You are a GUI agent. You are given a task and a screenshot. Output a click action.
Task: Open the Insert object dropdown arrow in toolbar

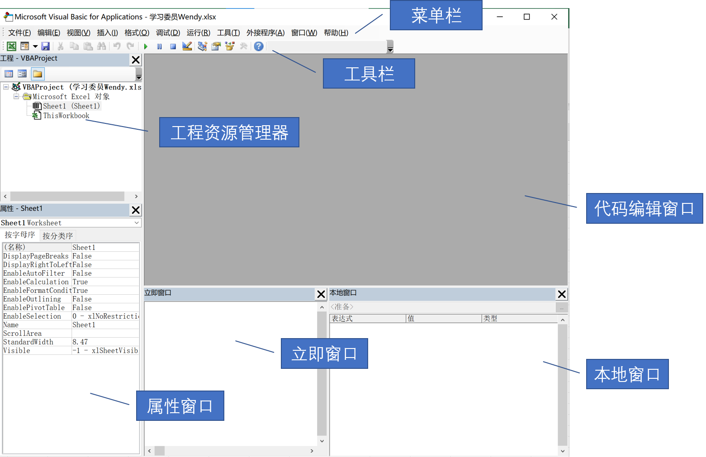point(35,46)
